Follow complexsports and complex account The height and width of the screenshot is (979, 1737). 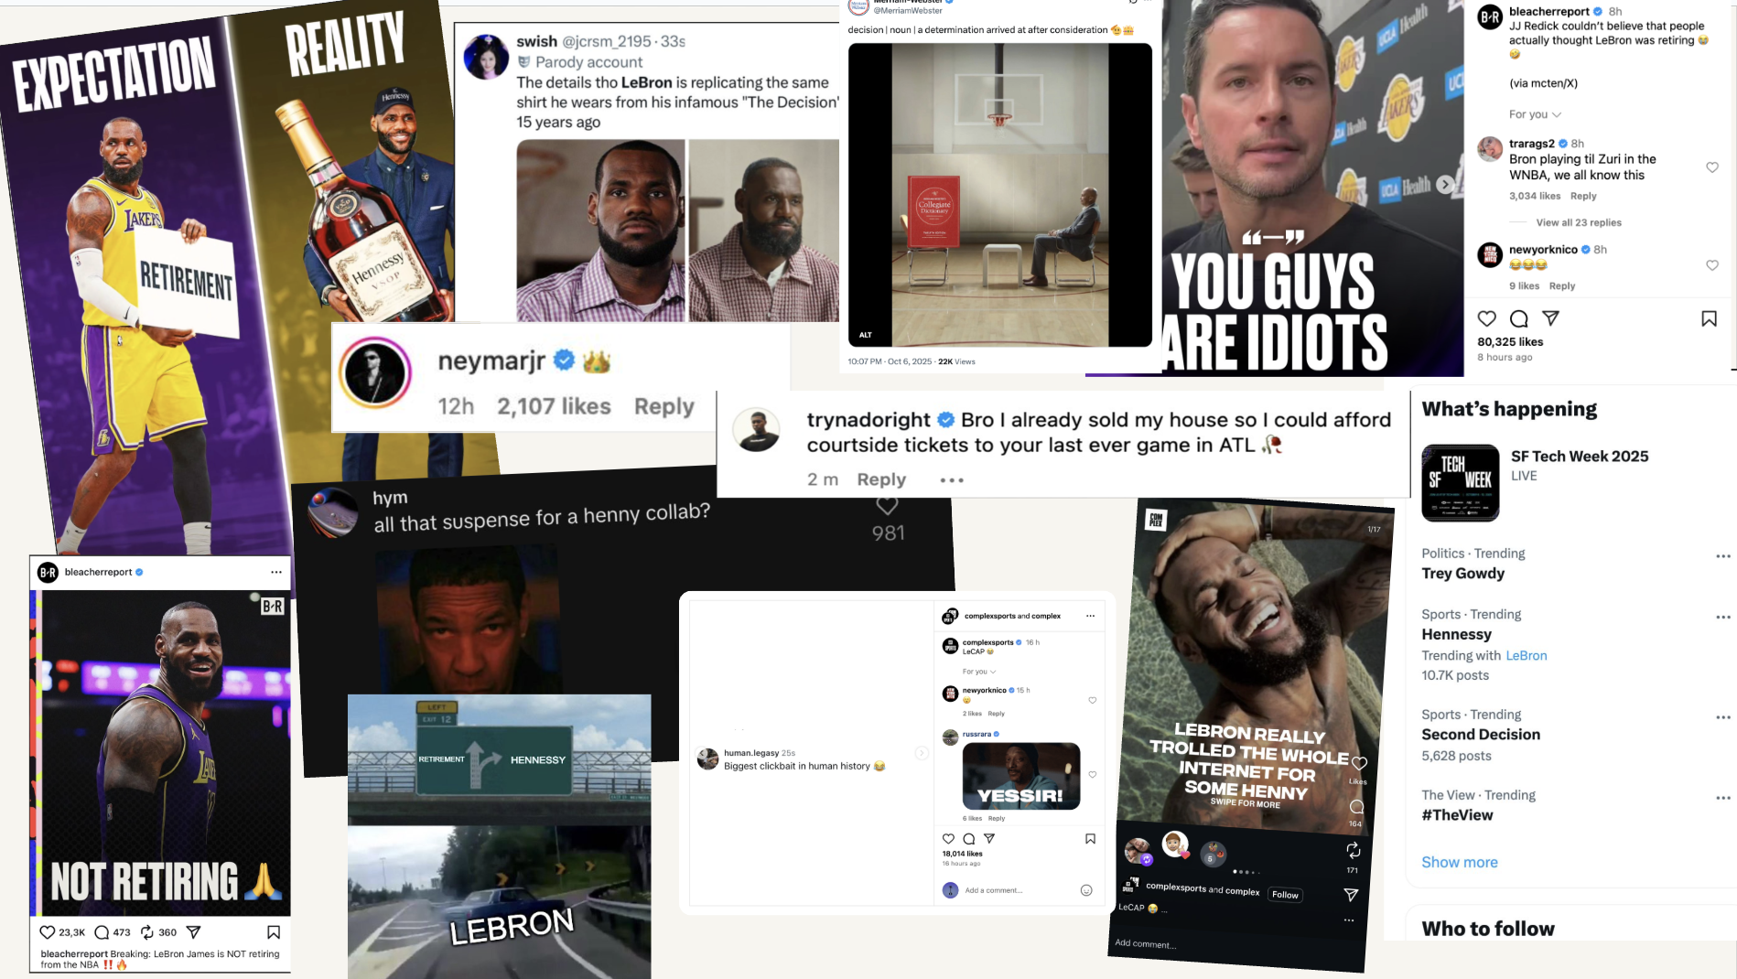click(x=1285, y=895)
